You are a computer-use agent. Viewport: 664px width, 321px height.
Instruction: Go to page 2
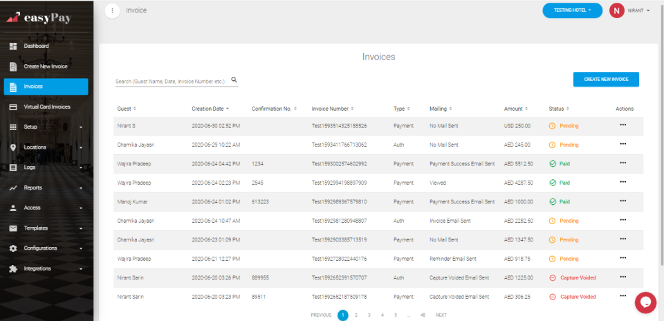click(x=356, y=315)
